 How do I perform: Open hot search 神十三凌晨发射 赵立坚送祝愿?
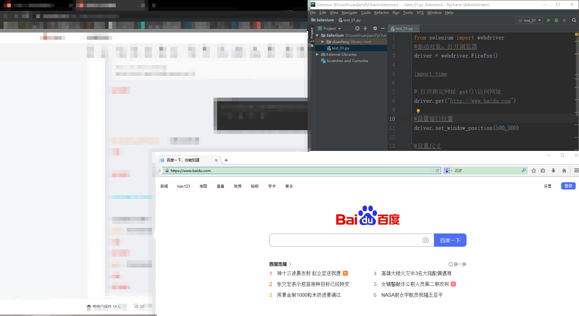[x=309, y=273]
